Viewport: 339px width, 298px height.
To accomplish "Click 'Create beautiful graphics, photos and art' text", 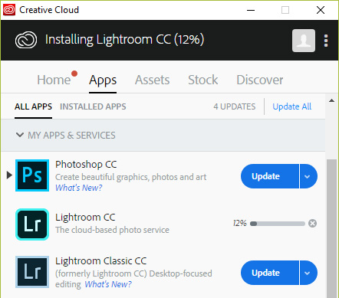I will [x=131, y=177].
